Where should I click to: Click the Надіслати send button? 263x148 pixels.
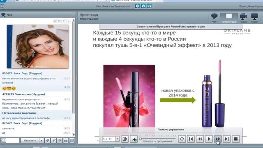click(x=30, y=141)
